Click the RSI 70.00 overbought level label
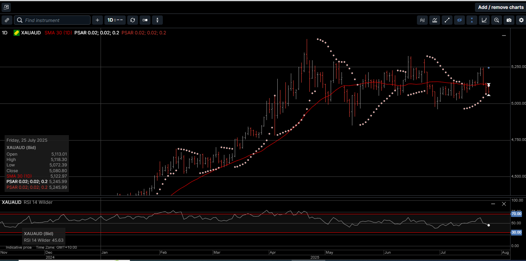The width and height of the screenshot is (526, 261). pos(516,214)
